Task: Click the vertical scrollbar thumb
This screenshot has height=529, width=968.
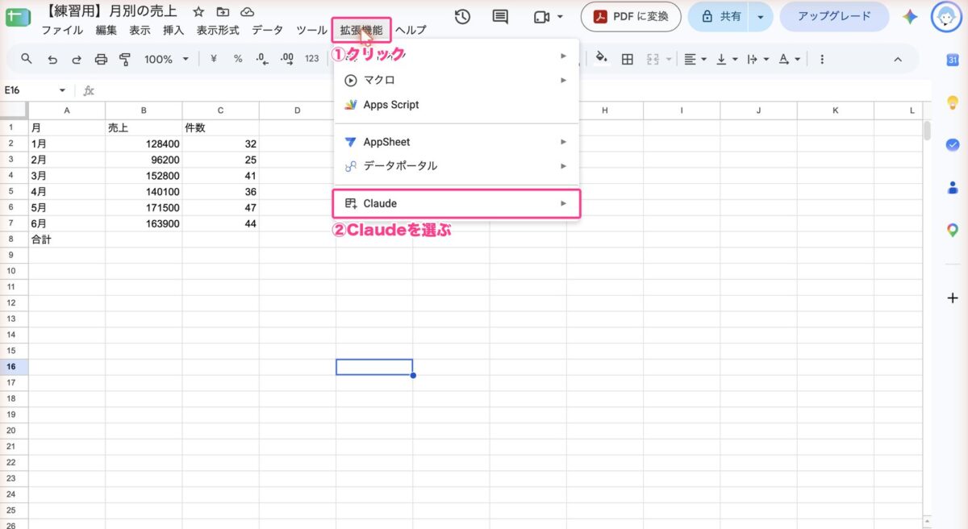Action: (928, 131)
